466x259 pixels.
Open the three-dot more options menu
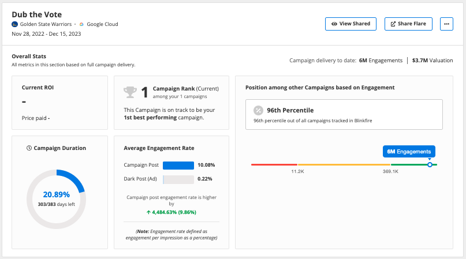pos(446,24)
